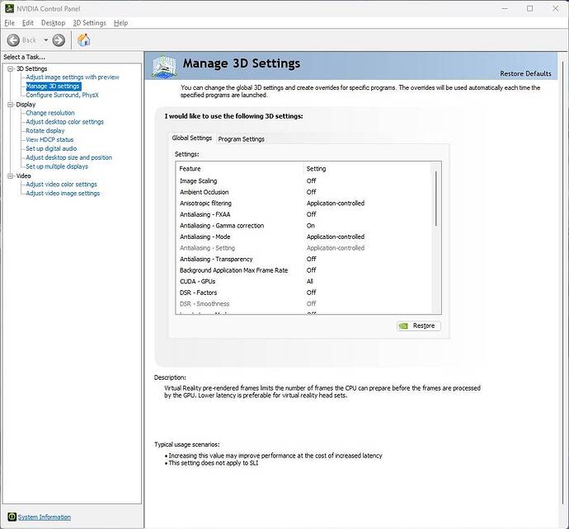Click the Back arrow toolbar icon
Image resolution: width=569 pixels, height=529 pixels.
point(13,40)
